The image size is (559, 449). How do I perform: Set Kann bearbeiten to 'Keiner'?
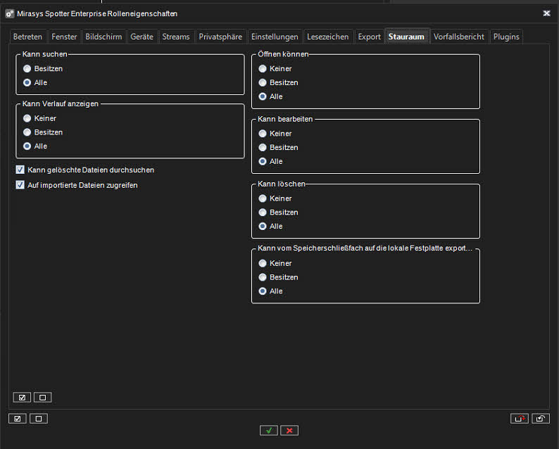point(263,133)
